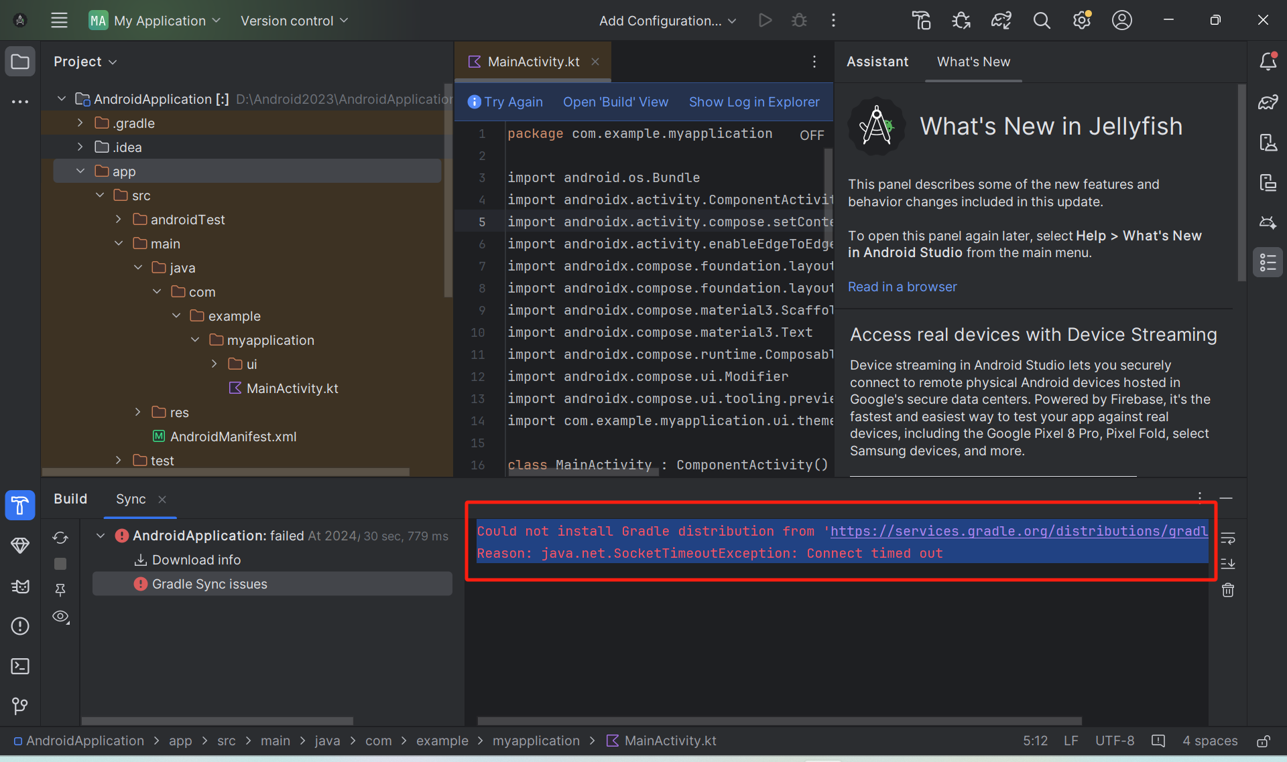
Task: Collapse the app folder in project tree
Action: click(80, 171)
